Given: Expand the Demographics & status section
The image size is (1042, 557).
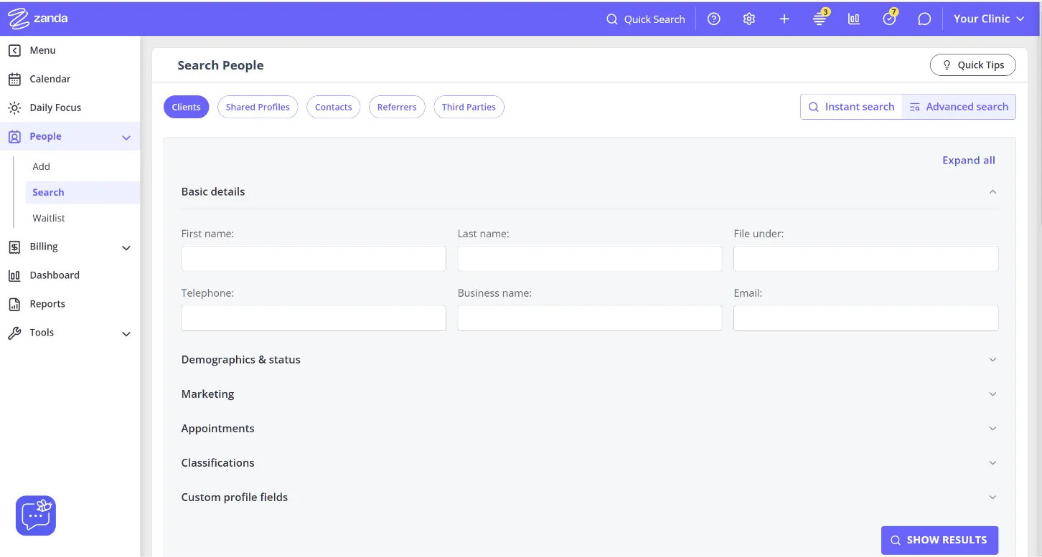Looking at the screenshot, I should pyautogui.click(x=992, y=359).
